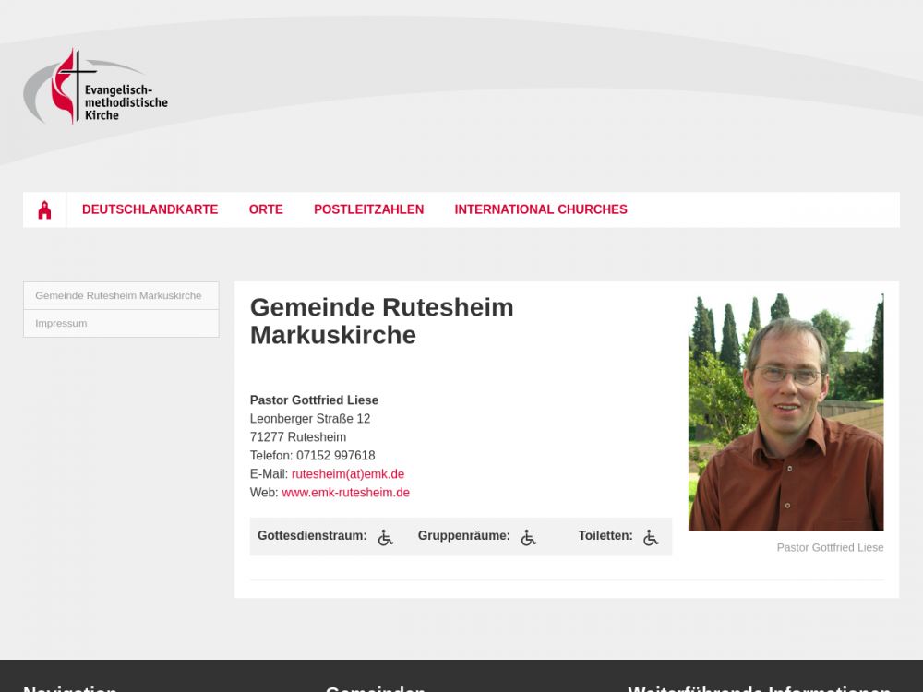The width and height of the screenshot is (923, 692).
Task: Select Gemeinde Rutesheim Markuskirche in sidebar
Action: point(121,295)
